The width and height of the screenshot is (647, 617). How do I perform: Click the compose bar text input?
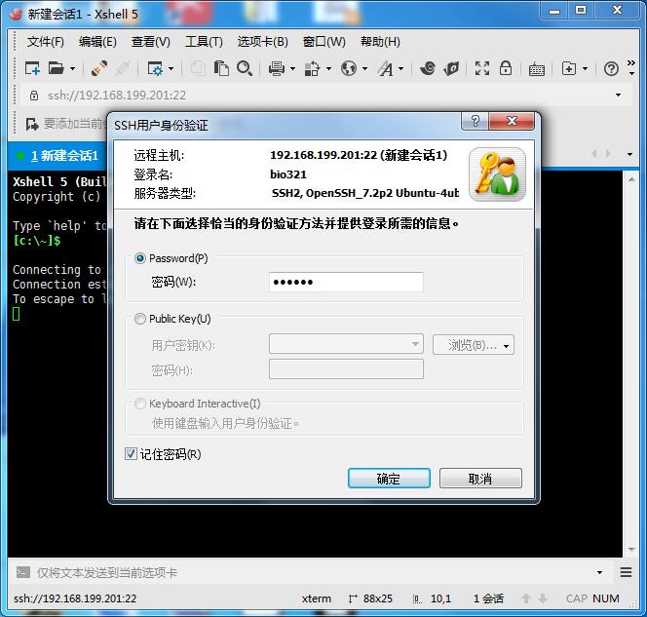click(314, 572)
